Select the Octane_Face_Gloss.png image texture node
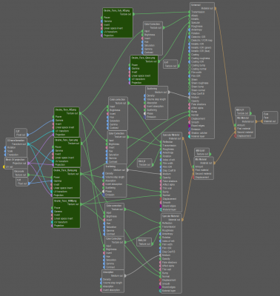This screenshot has width=280, height=296. tap(144, 70)
